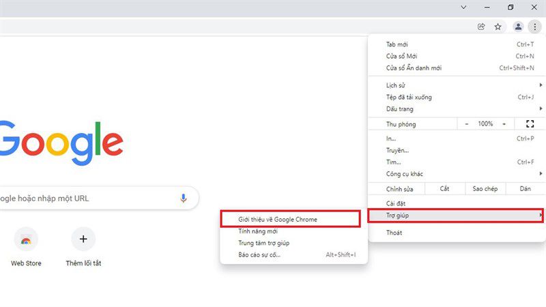Decrease zoom with the minus button

click(x=467, y=124)
